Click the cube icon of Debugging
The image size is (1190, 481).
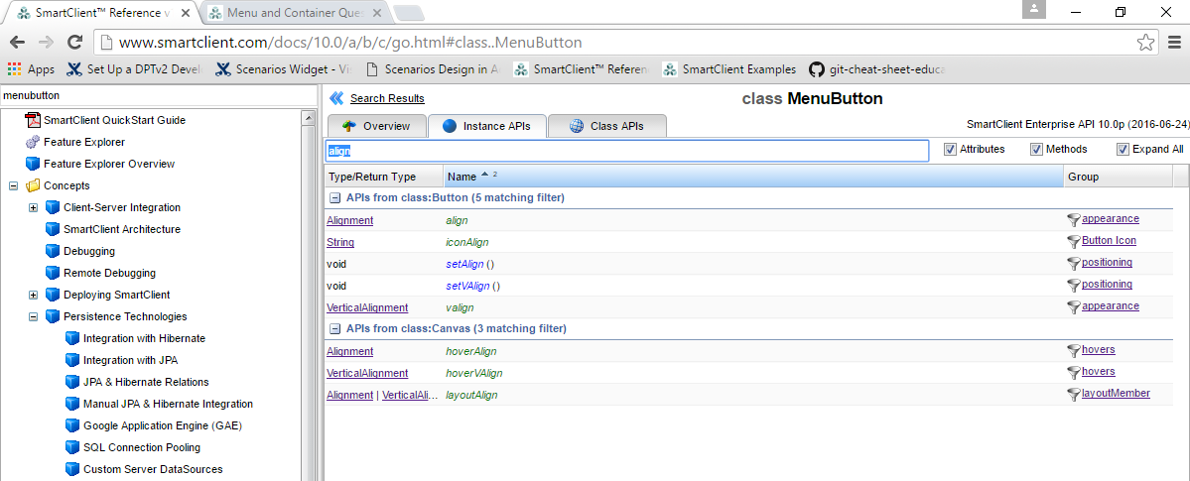pos(53,251)
